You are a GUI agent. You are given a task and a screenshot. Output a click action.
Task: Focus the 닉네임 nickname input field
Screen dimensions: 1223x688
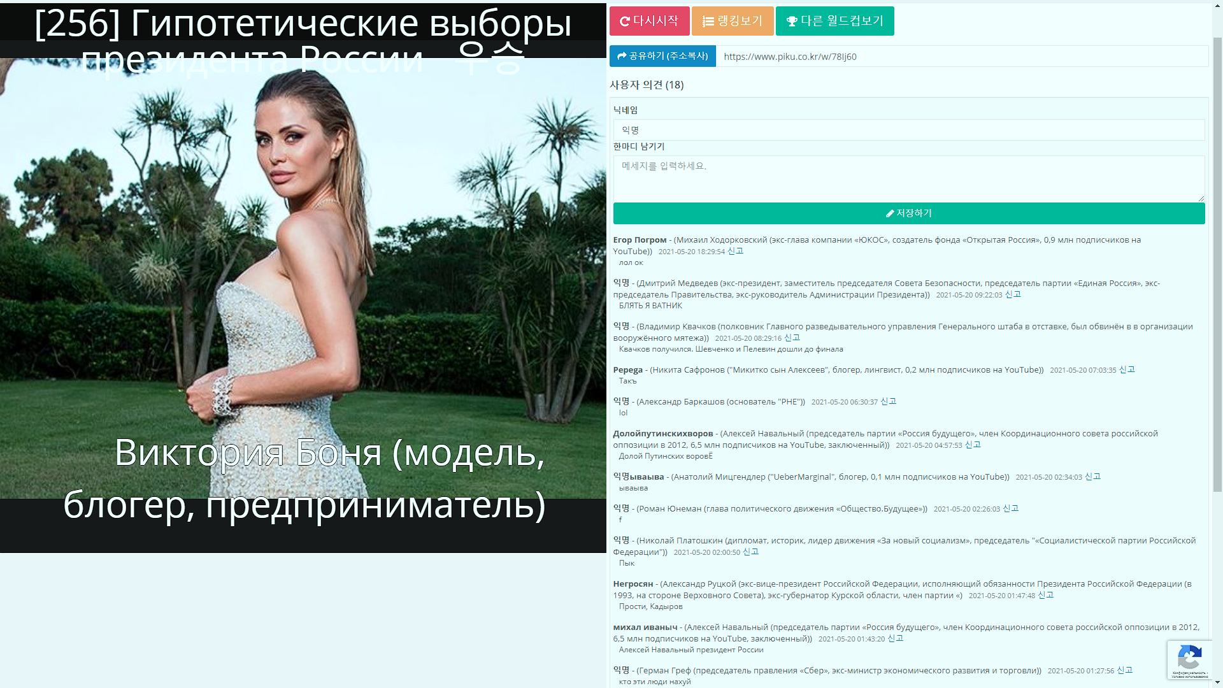click(908, 130)
